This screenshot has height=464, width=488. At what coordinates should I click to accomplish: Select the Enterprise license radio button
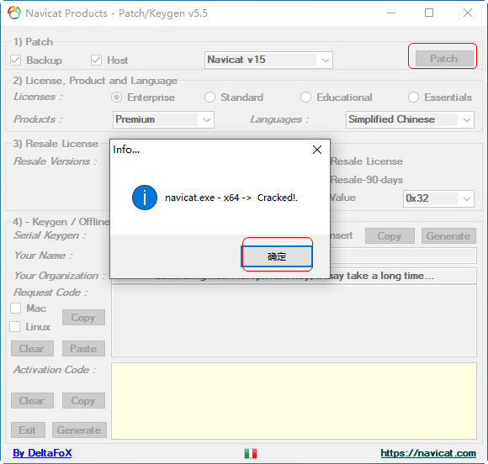tap(116, 98)
